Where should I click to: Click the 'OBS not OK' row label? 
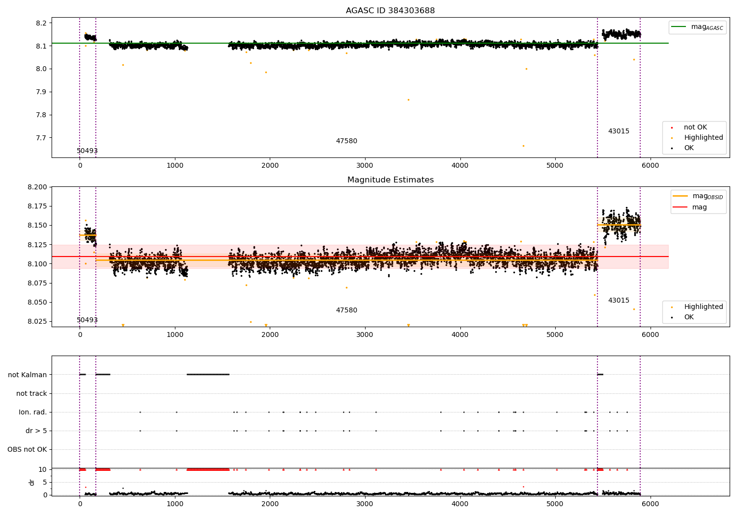pyautogui.click(x=28, y=449)
